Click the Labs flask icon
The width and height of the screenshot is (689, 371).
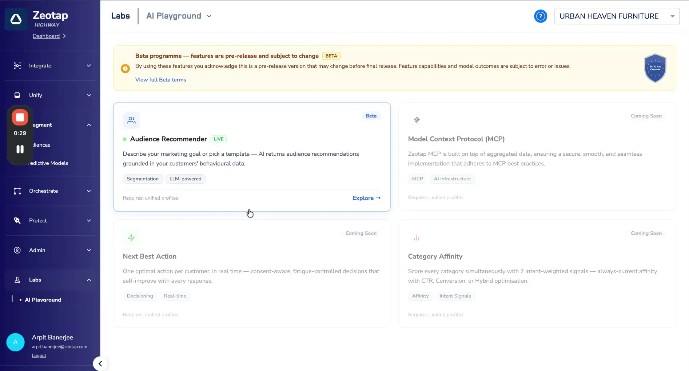[x=17, y=280]
